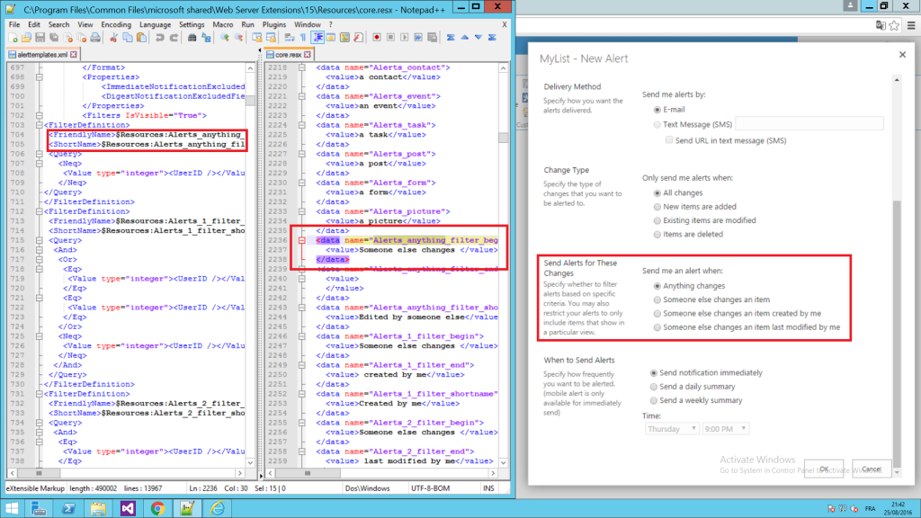Screen dimensions: 921x518
Task: Open the 9:00 PM time dropdown
Action: point(726,429)
